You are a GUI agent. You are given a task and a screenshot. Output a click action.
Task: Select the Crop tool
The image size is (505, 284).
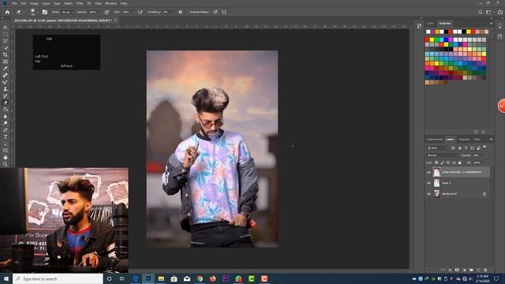[x=6, y=54]
